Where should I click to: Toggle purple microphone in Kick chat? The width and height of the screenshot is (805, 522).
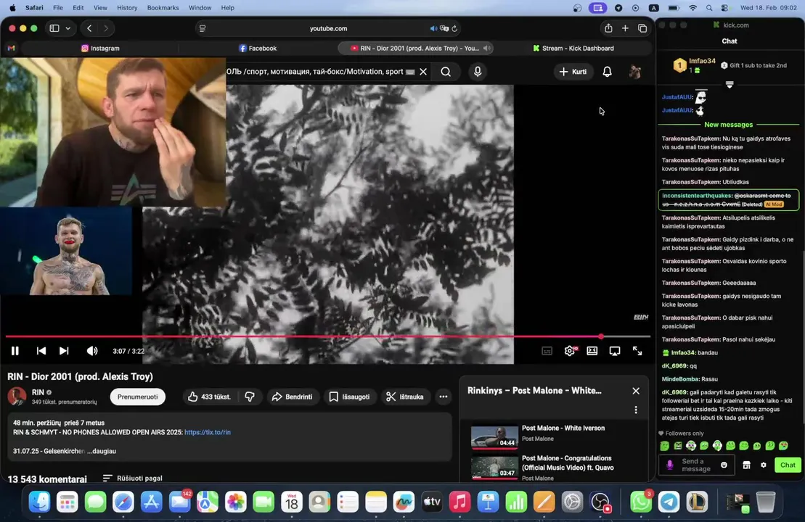pyautogui.click(x=669, y=465)
